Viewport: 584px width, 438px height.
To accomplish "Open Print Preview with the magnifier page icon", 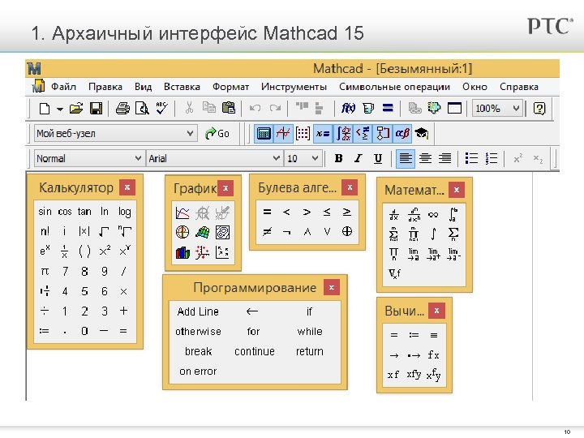I will coord(142,109).
